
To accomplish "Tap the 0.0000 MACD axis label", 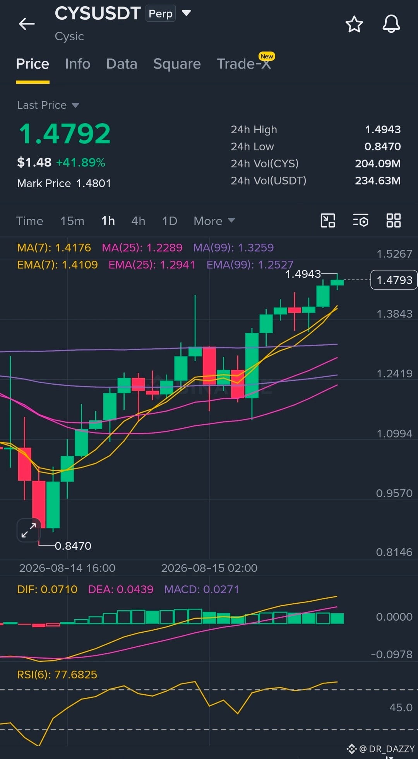I will 394,617.
